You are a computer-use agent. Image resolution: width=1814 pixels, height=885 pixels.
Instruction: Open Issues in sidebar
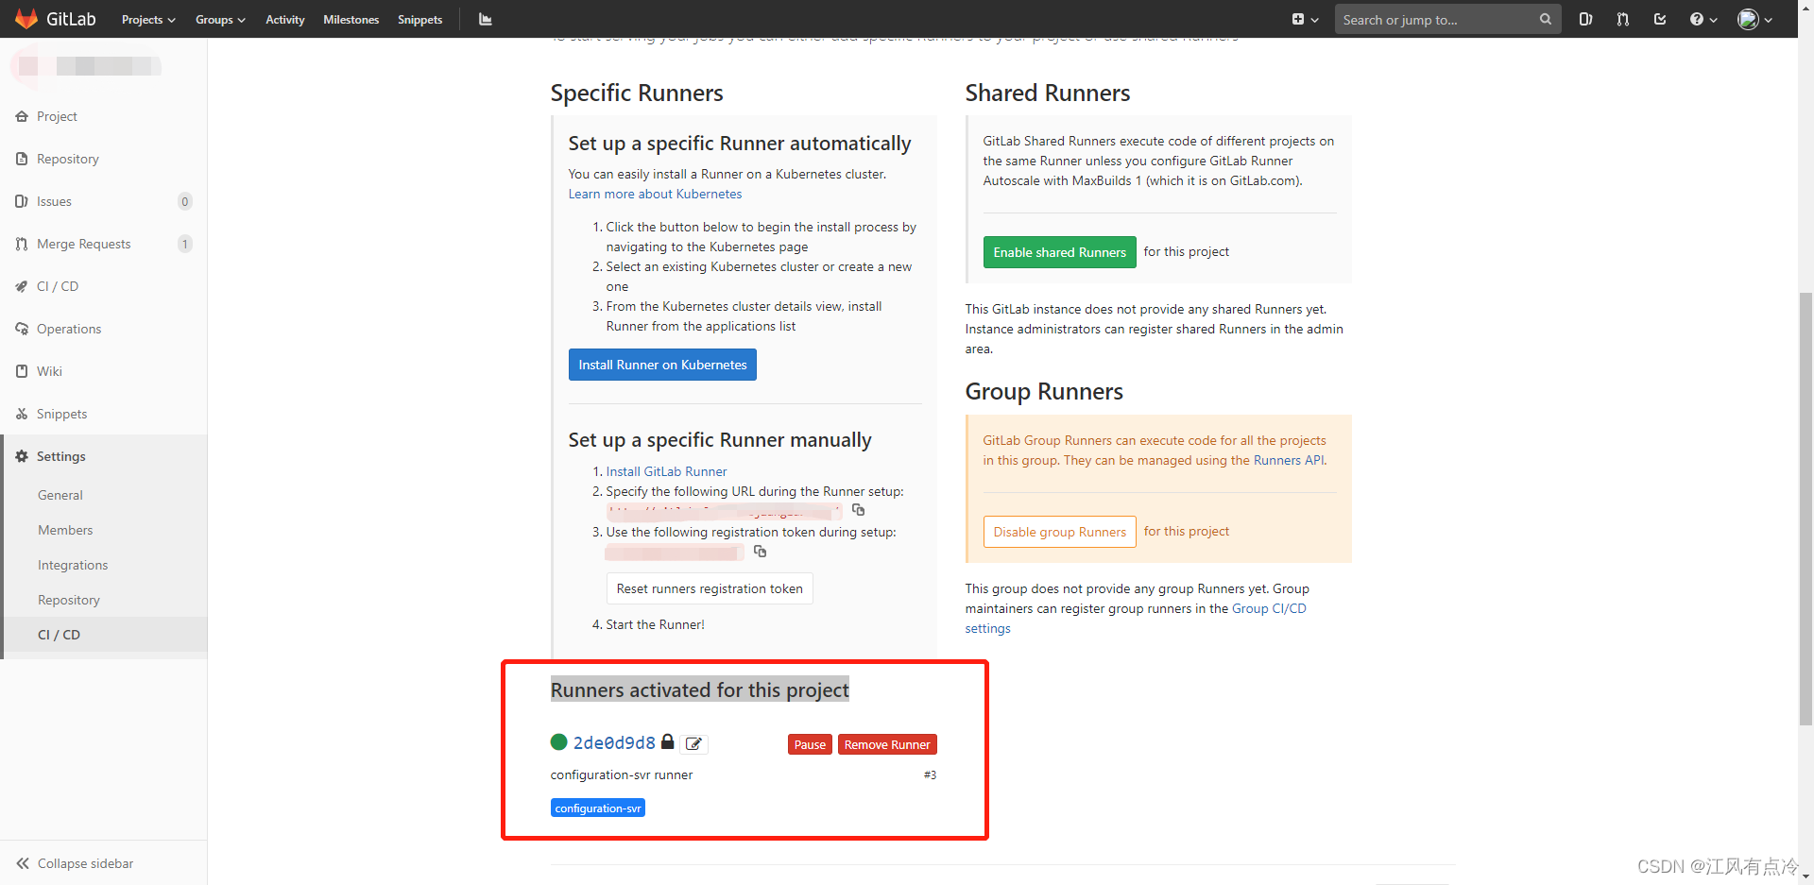point(103,201)
